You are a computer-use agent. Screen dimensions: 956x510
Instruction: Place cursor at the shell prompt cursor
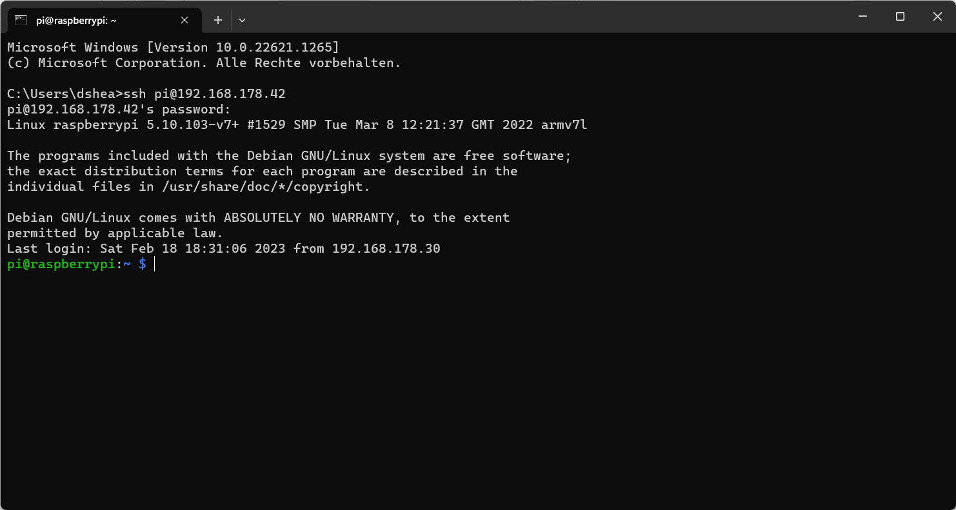[x=155, y=264]
